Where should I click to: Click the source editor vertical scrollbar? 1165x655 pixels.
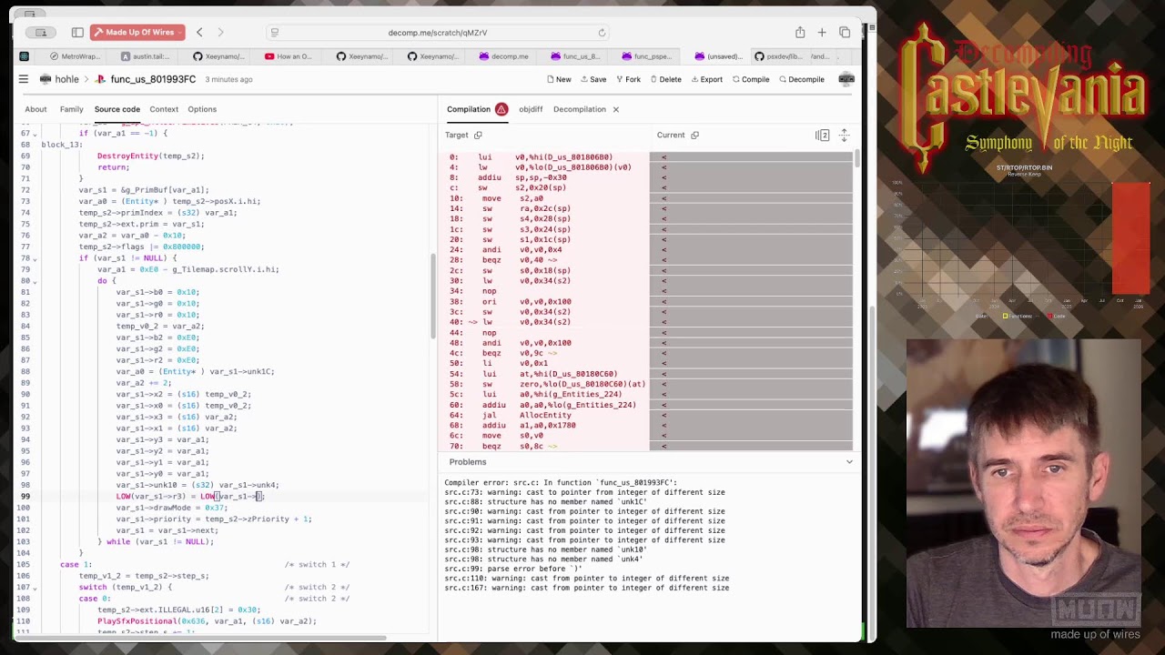point(432,296)
